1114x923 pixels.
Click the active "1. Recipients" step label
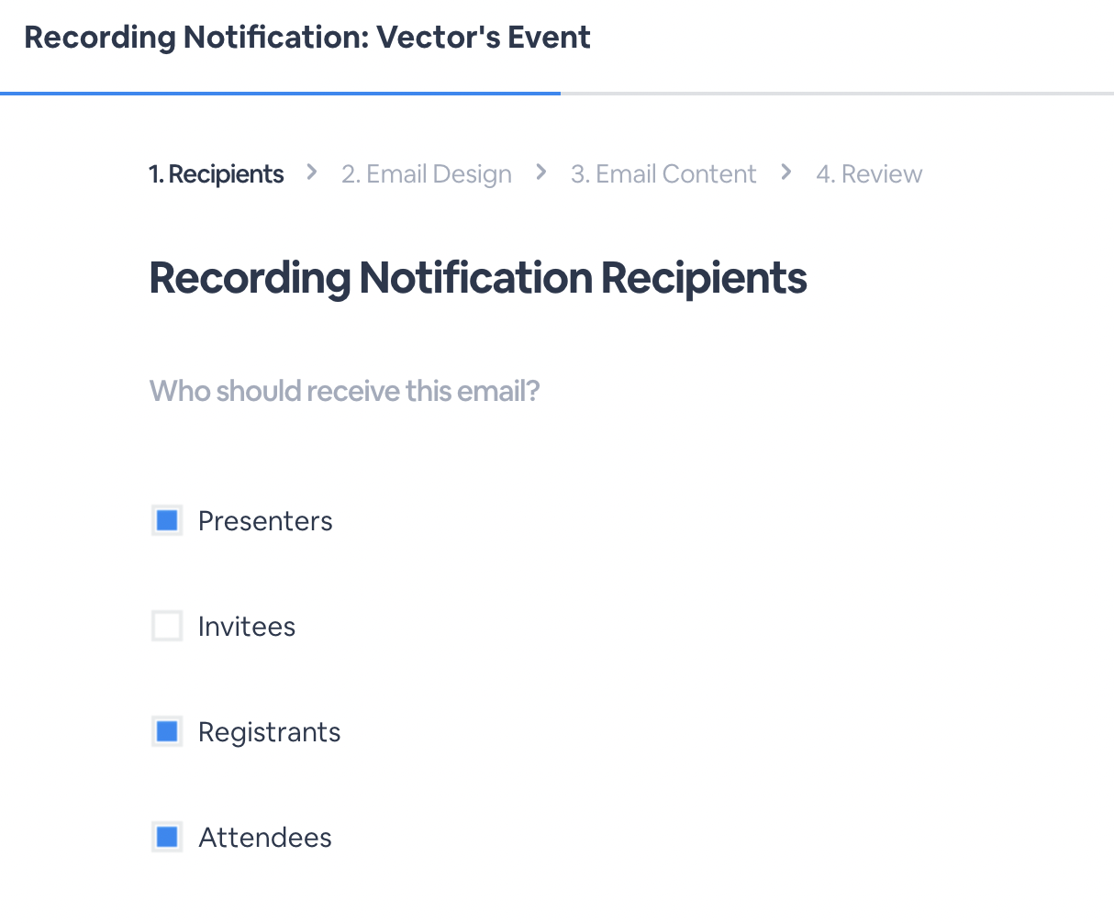[x=217, y=173]
